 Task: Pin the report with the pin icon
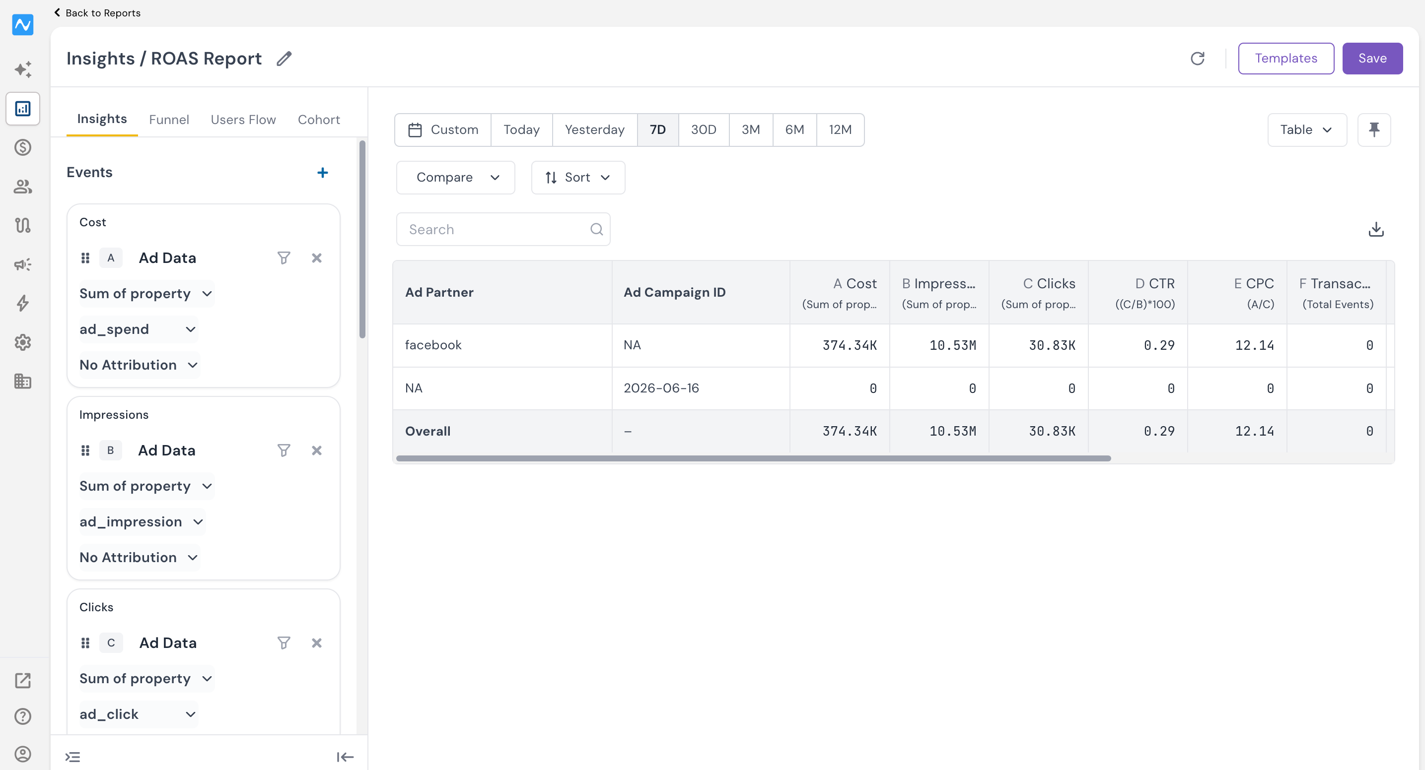pos(1374,130)
